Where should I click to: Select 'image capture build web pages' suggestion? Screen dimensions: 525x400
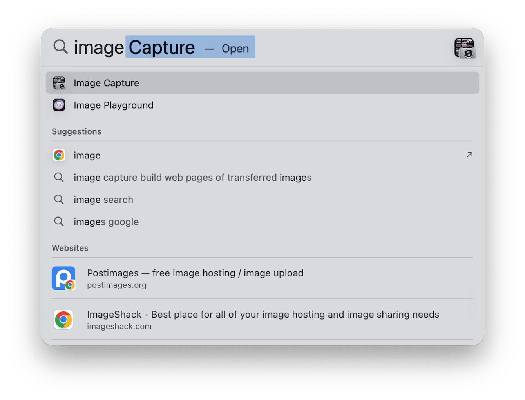click(x=192, y=178)
